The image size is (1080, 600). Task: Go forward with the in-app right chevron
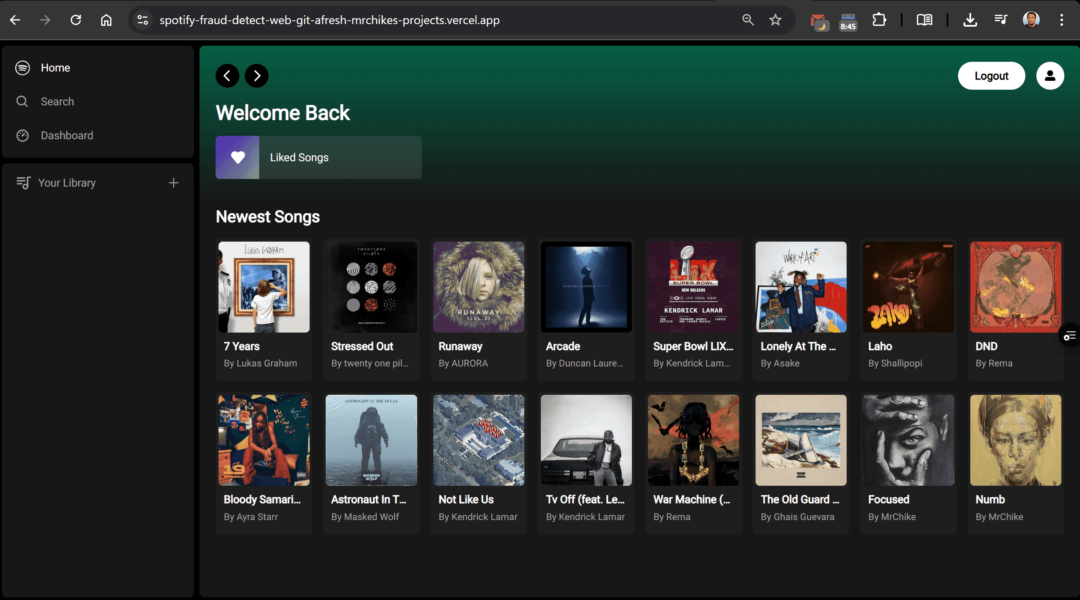pos(257,76)
